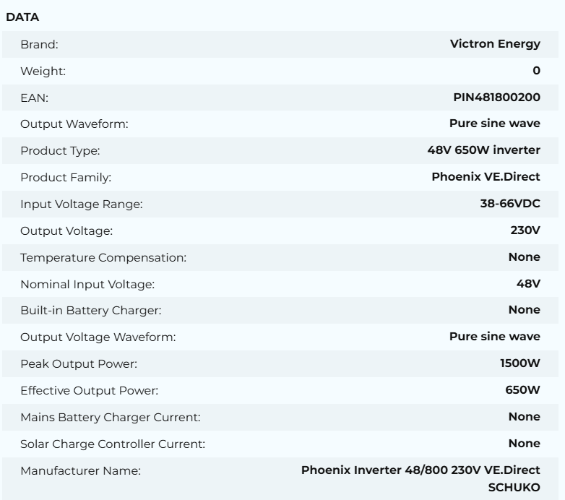The image size is (565, 500).
Task: Select the EAN value PIN481800200
Action: [495, 98]
